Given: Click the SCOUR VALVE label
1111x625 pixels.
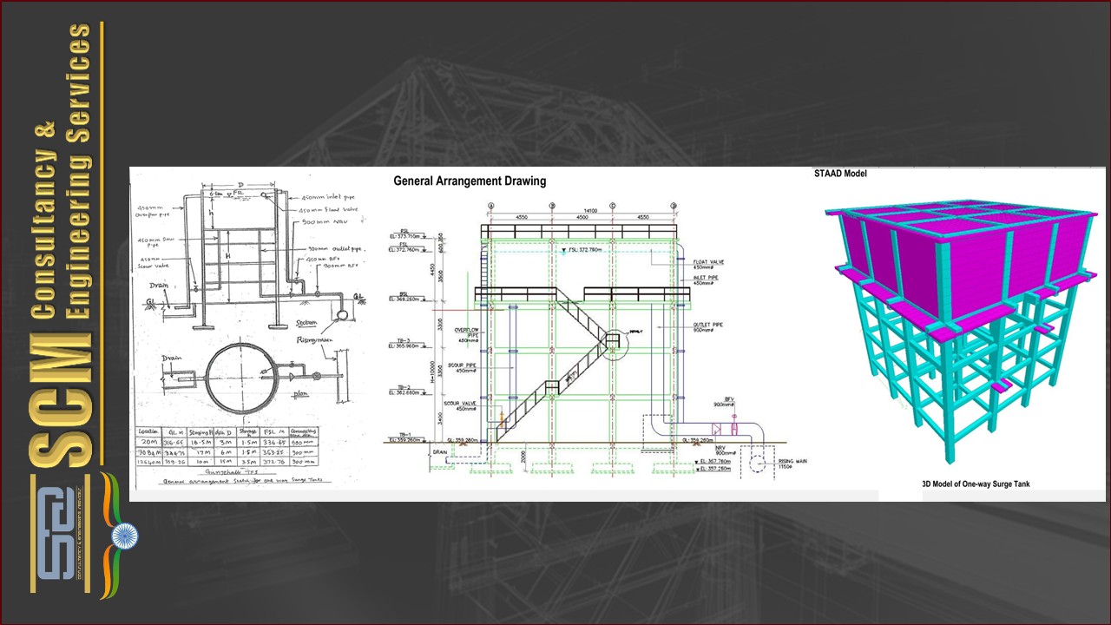Looking at the screenshot, I should (x=464, y=405).
